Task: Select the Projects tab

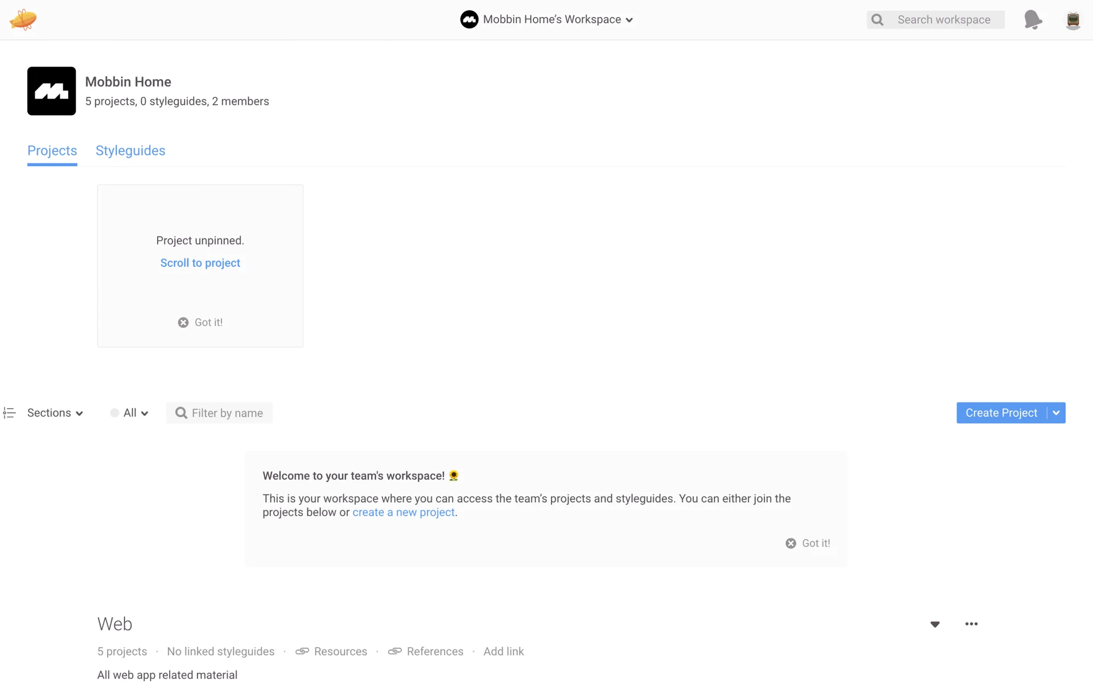Action: click(x=52, y=151)
